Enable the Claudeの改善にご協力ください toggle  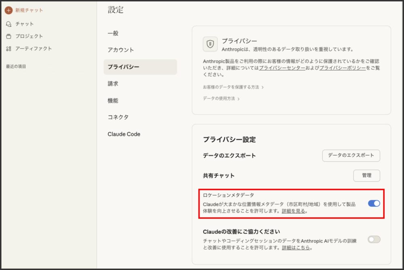click(x=374, y=239)
